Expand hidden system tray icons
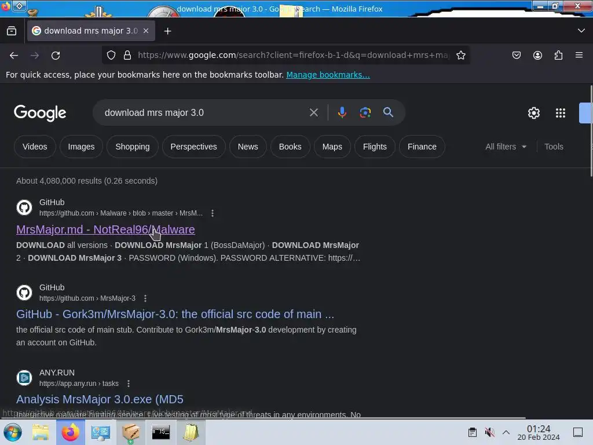The image size is (593, 445). tap(506, 432)
